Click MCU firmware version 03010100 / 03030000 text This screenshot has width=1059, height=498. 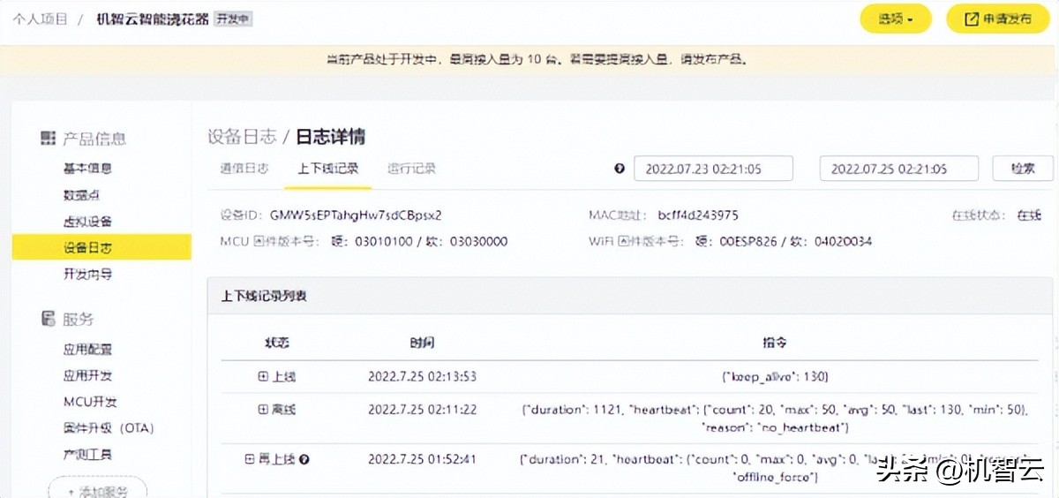(x=419, y=241)
